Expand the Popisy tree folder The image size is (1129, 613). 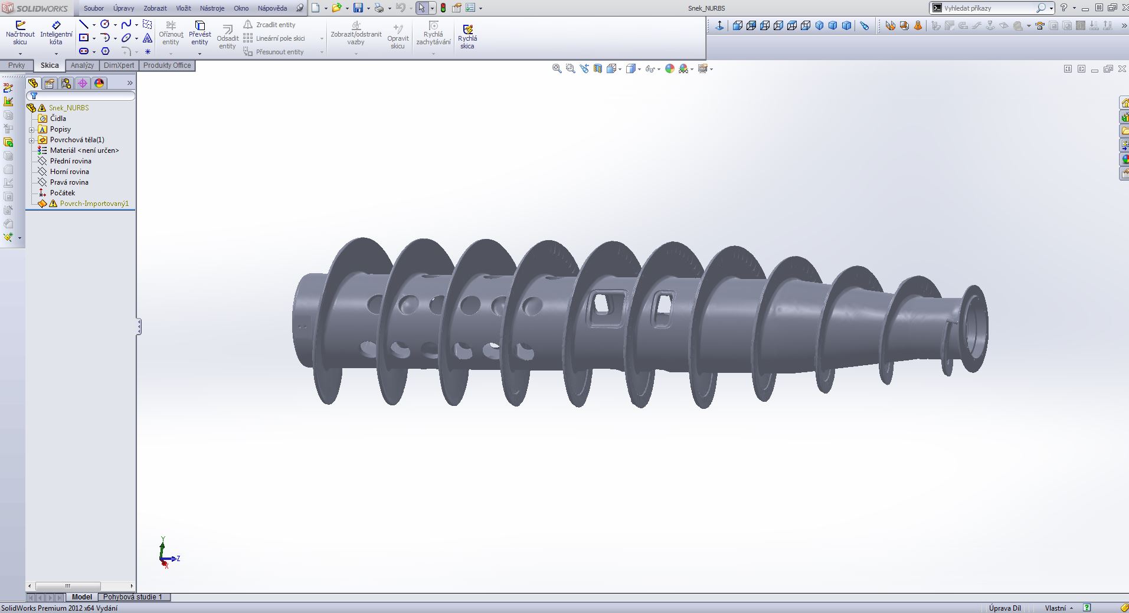coord(32,129)
